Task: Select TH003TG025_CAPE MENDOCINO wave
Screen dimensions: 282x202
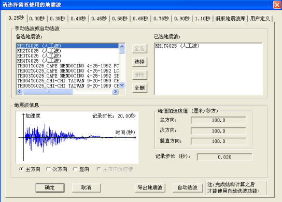Action: [x=67, y=76]
